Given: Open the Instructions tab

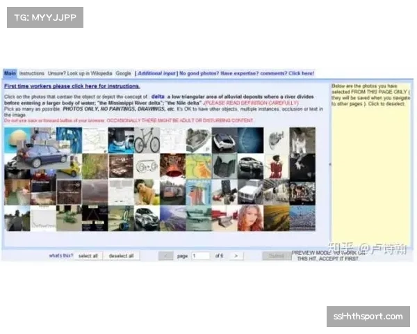Looking at the screenshot, I should (x=31, y=73).
